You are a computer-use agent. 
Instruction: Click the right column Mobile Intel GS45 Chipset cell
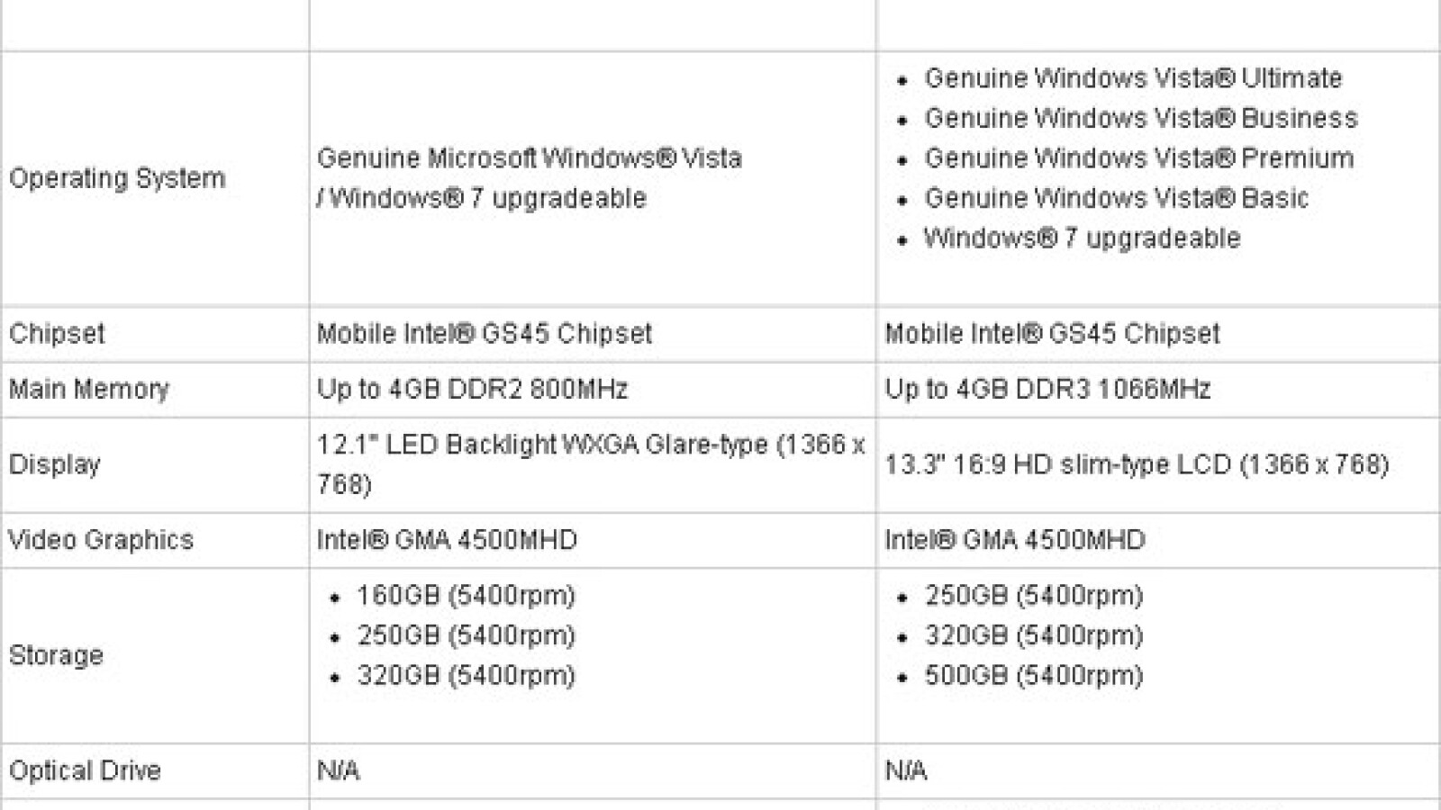tap(1052, 334)
